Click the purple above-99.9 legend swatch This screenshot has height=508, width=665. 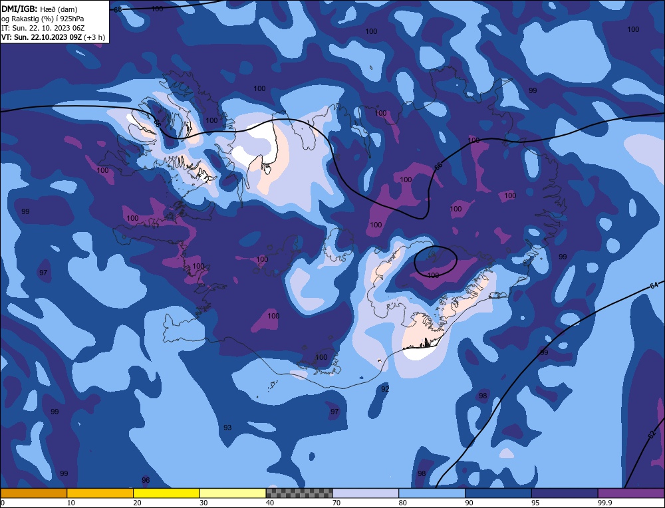coord(631,493)
